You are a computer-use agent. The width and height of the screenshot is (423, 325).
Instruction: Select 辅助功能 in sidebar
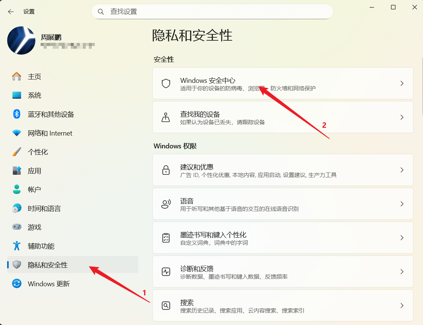click(73, 246)
